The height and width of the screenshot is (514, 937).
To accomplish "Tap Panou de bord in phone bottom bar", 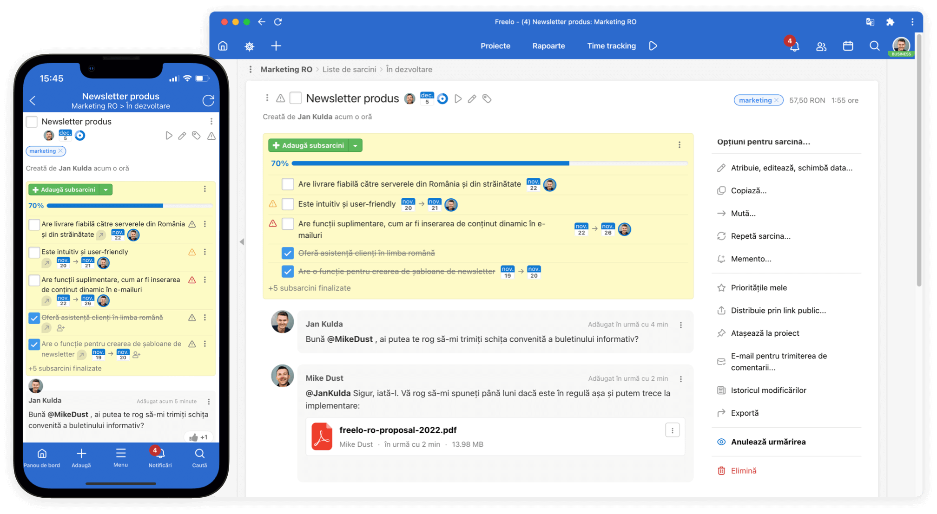I will tap(42, 458).
